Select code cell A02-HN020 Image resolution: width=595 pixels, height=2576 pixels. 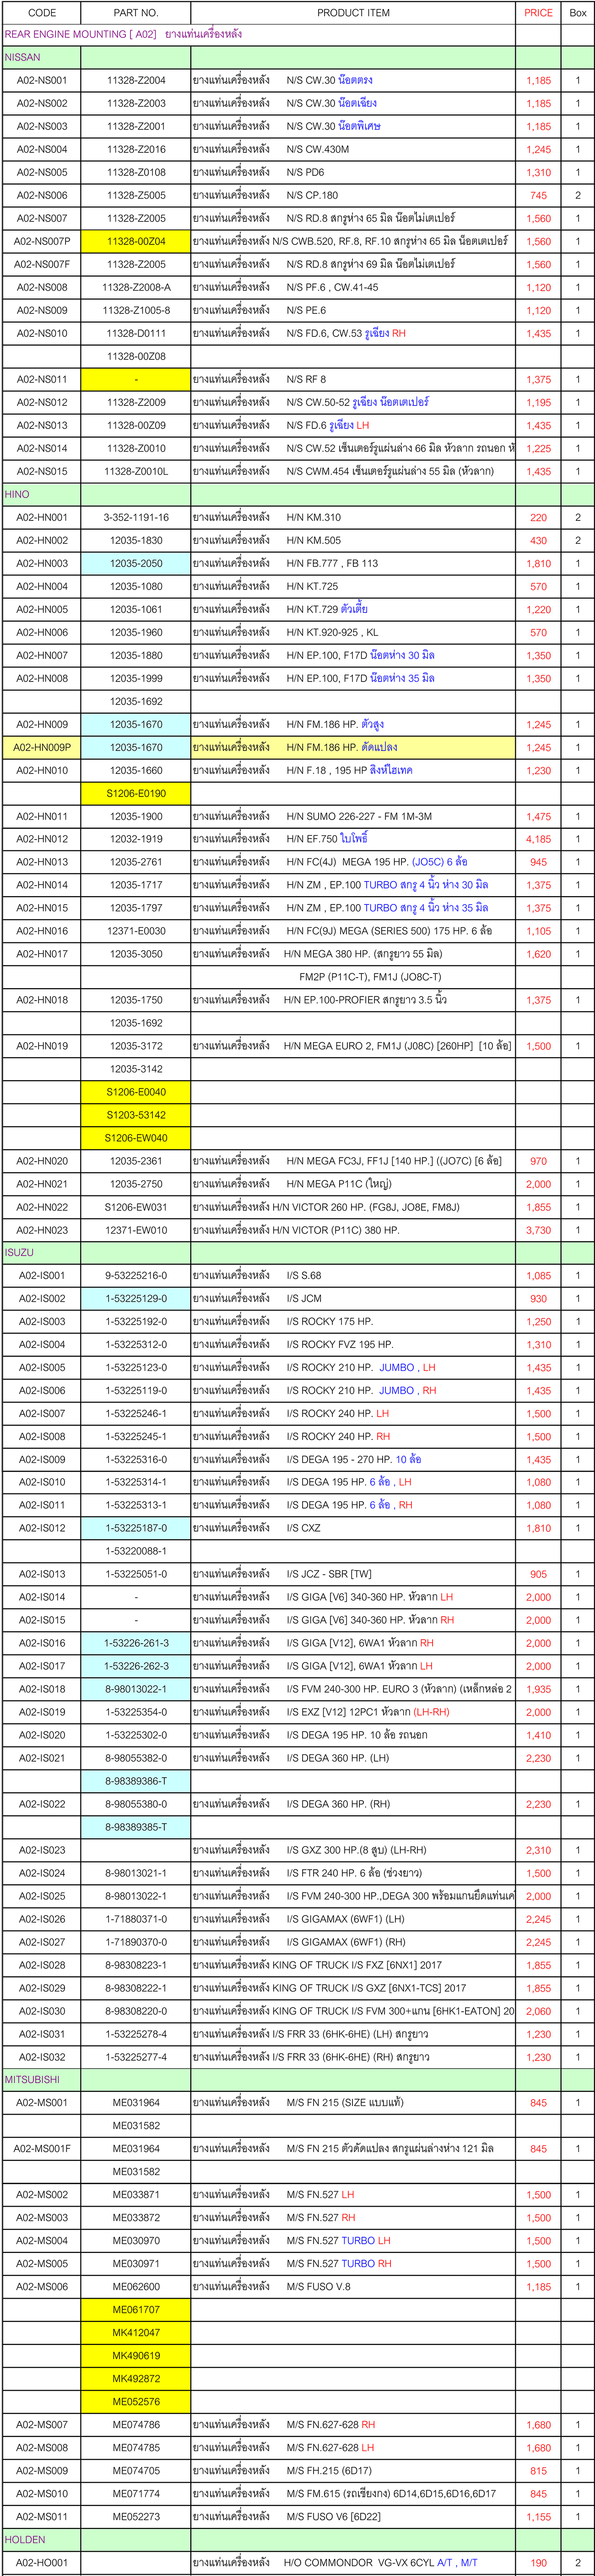42,1161
